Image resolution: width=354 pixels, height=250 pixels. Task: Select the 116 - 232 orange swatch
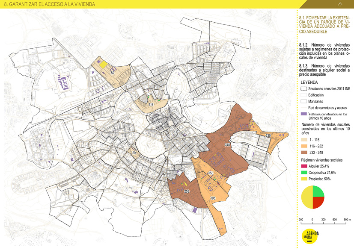[304, 146]
